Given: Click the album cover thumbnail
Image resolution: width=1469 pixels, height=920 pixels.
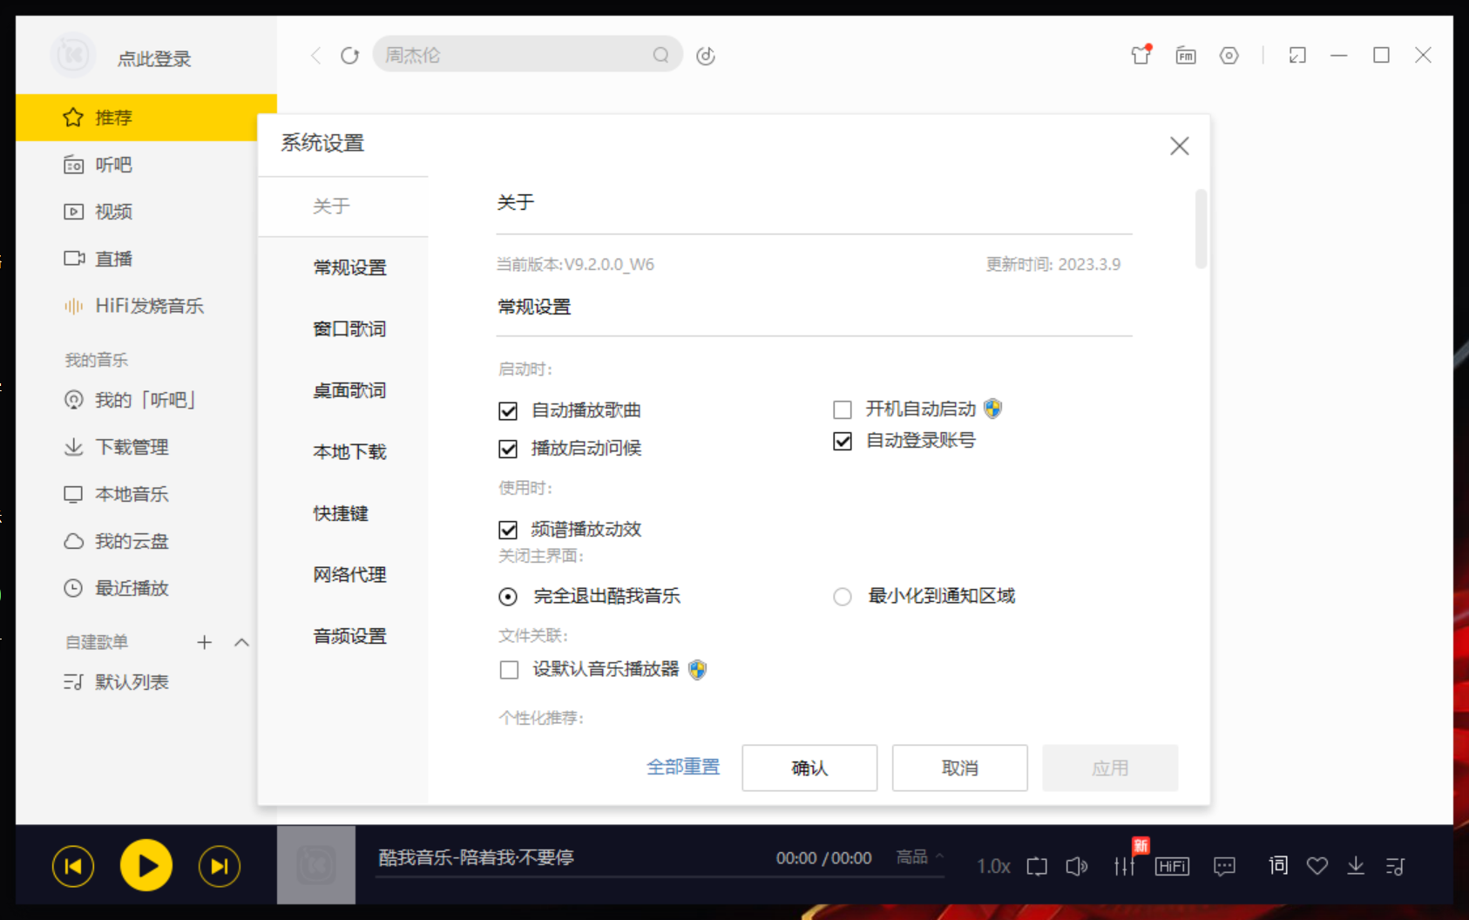Looking at the screenshot, I should 316,864.
